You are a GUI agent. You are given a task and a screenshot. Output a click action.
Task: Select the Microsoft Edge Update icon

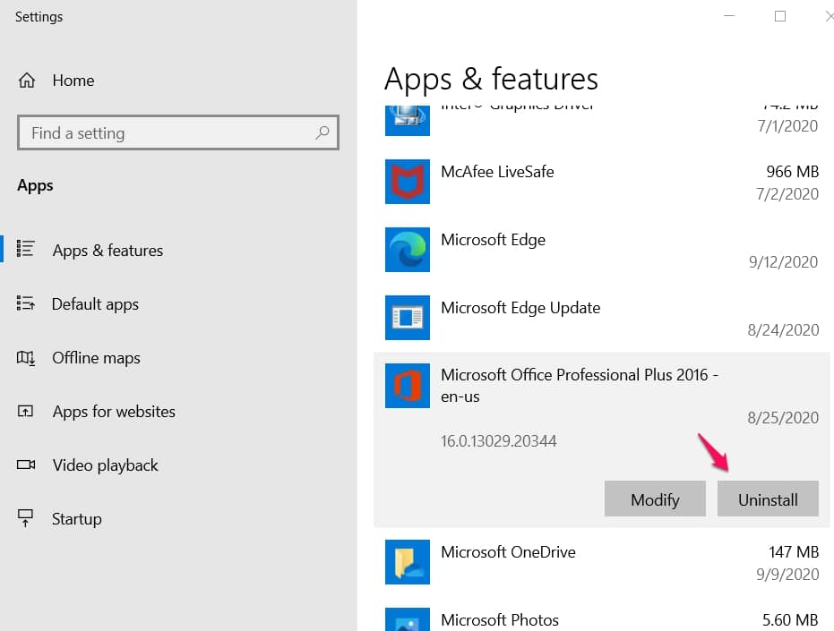(408, 318)
